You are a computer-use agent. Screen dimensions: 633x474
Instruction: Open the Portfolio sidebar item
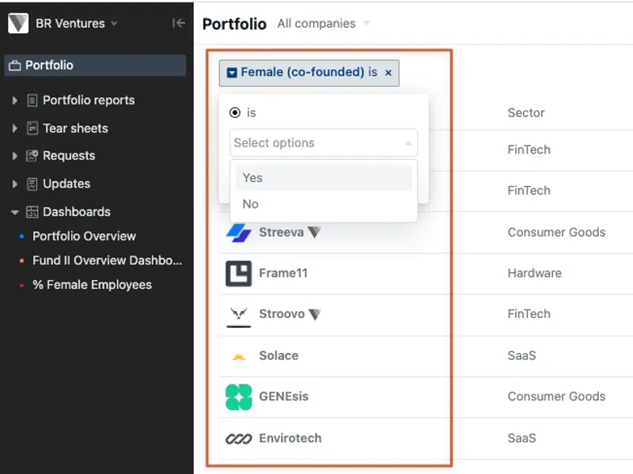coord(95,66)
